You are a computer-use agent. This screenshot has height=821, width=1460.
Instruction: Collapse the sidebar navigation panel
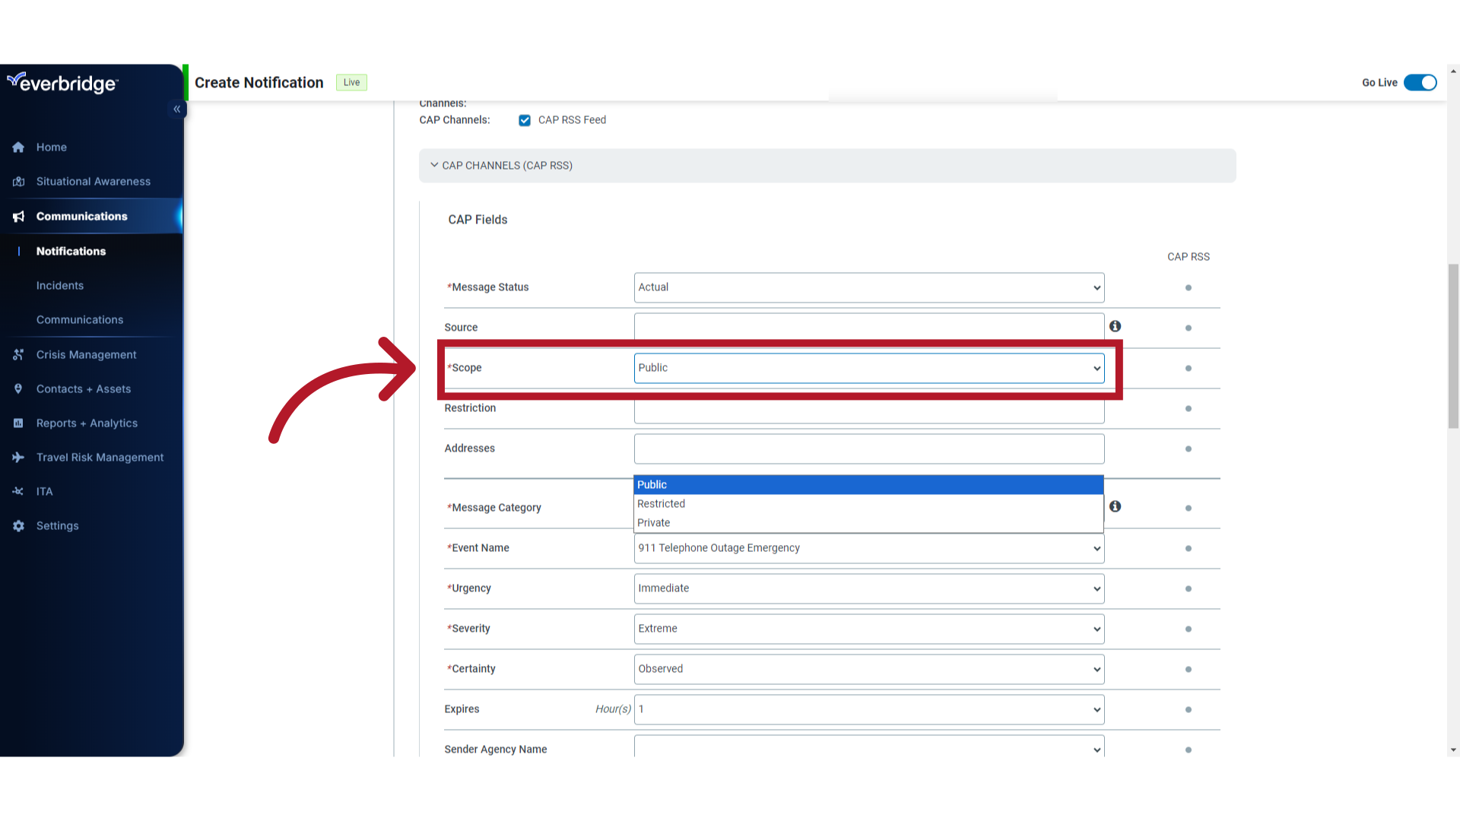(176, 109)
